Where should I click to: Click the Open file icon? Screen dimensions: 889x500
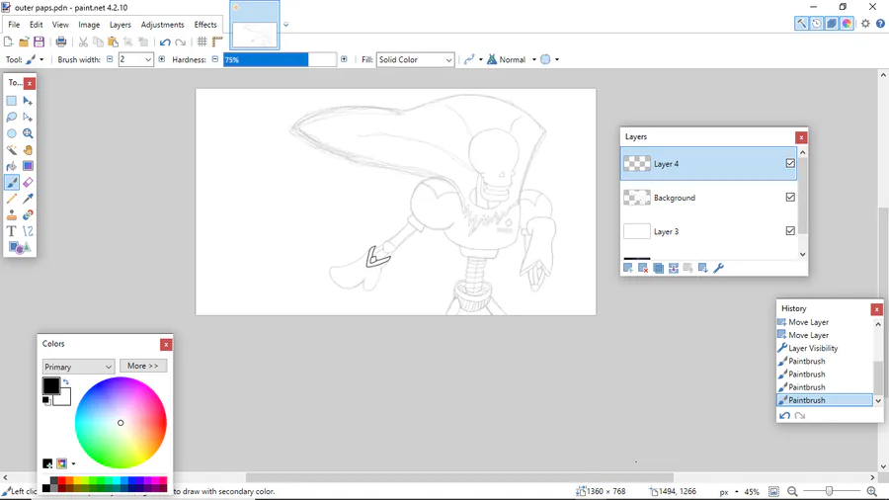tap(24, 42)
